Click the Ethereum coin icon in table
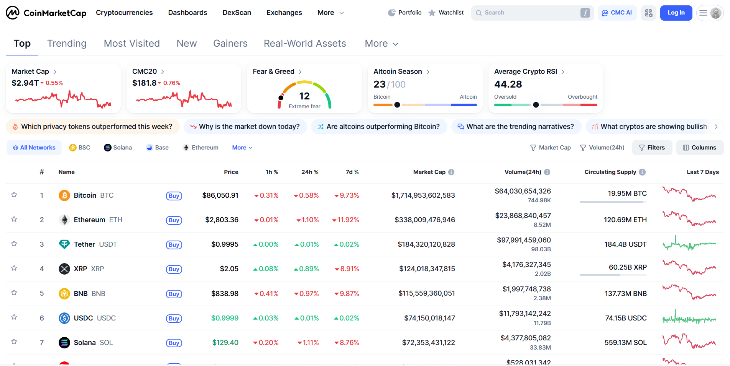The height and width of the screenshot is (366, 730). (64, 220)
